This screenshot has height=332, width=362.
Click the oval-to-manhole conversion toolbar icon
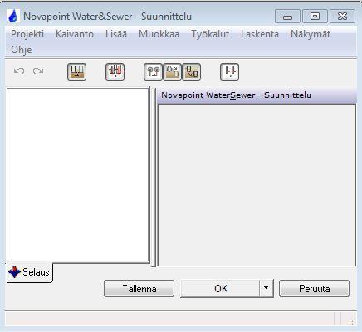click(x=172, y=72)
